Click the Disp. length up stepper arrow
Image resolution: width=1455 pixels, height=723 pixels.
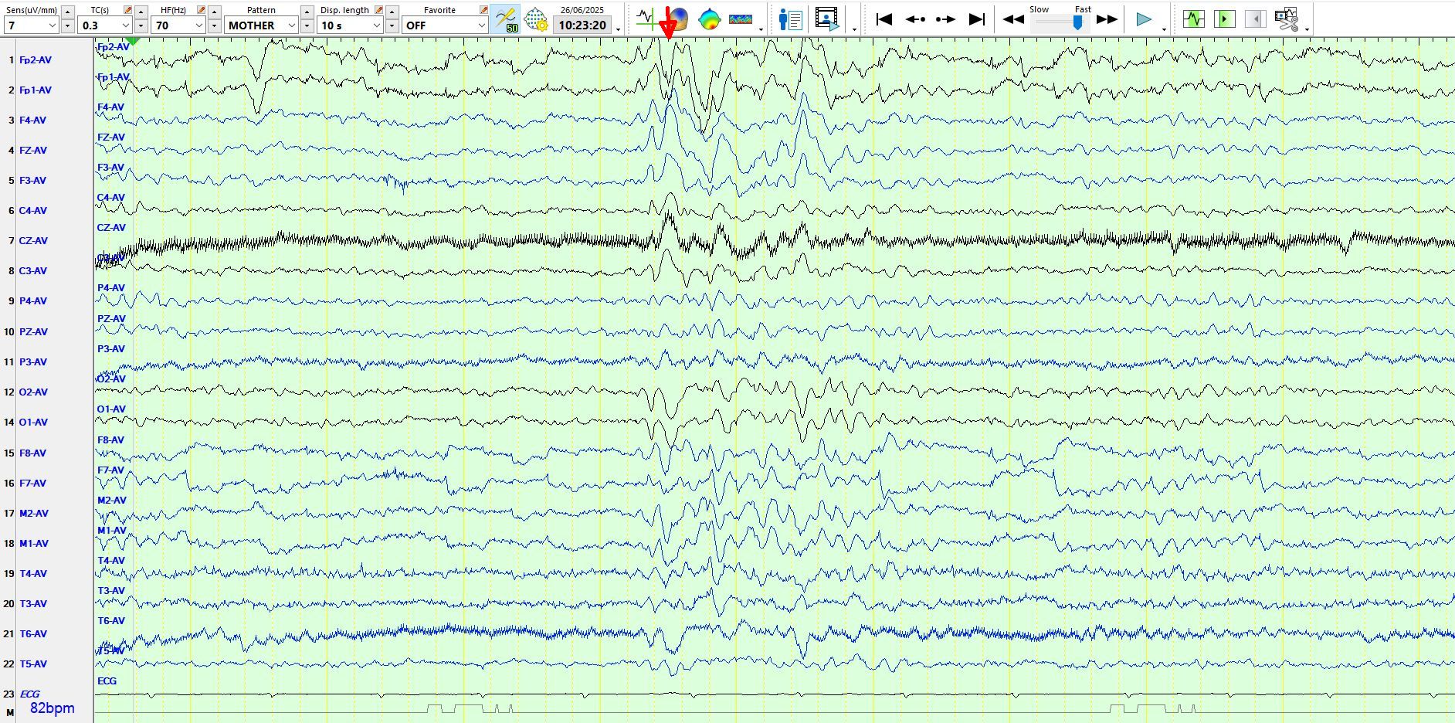392,11
